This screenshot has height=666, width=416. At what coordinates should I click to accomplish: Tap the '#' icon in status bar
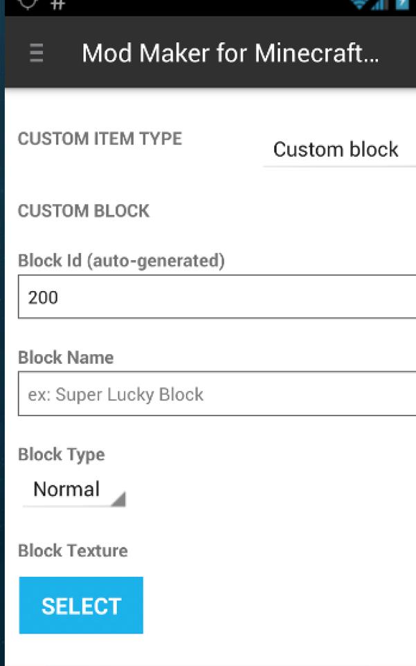[x=58, y=4]
